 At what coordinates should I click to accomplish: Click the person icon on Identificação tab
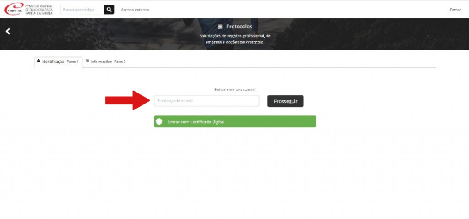(x=38, y=61)
